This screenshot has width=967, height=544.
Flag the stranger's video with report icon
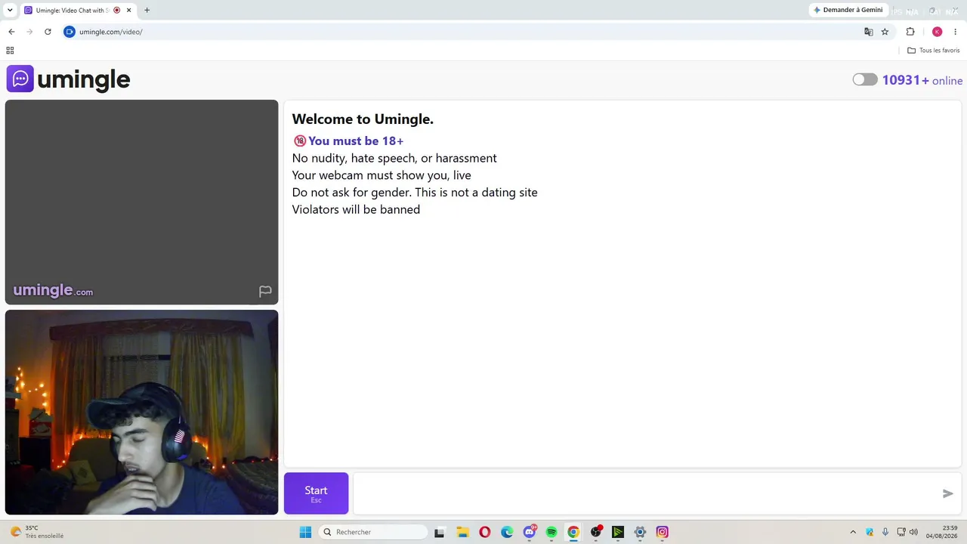(x=265, y=291)
